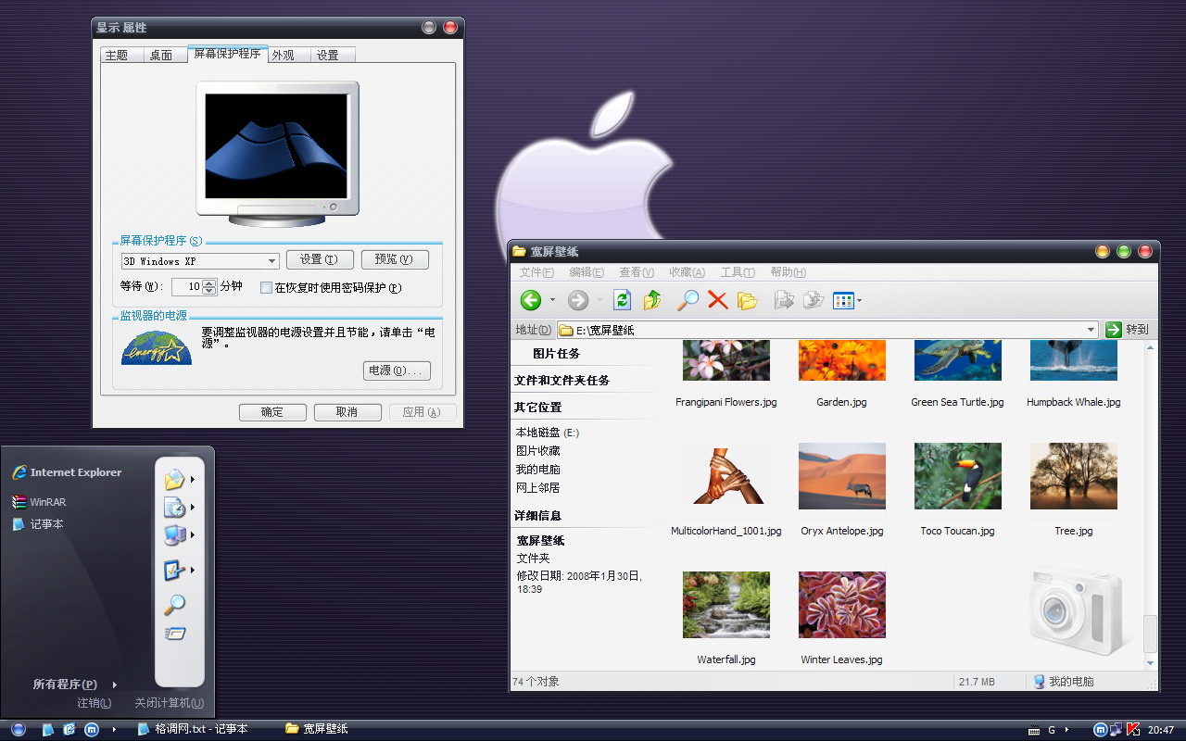Go up one folder level with Up icon
Viewport: 1186px width, 741px height.
[x=653, y=300]
